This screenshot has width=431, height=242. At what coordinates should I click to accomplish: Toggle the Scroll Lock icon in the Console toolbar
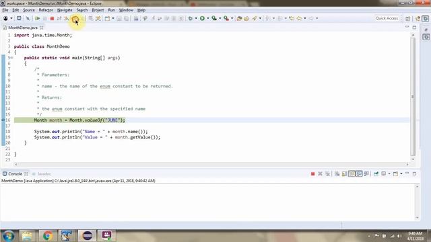point(344,173)
